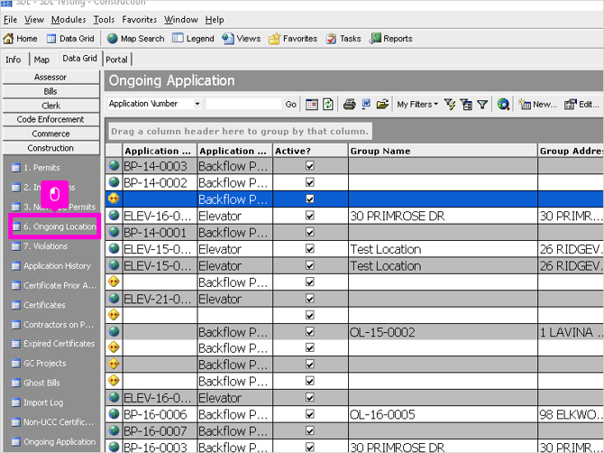This screenshot has height=453, width=604.
Task: Click the globe with magnifier map icon
Action: point(503,104)
